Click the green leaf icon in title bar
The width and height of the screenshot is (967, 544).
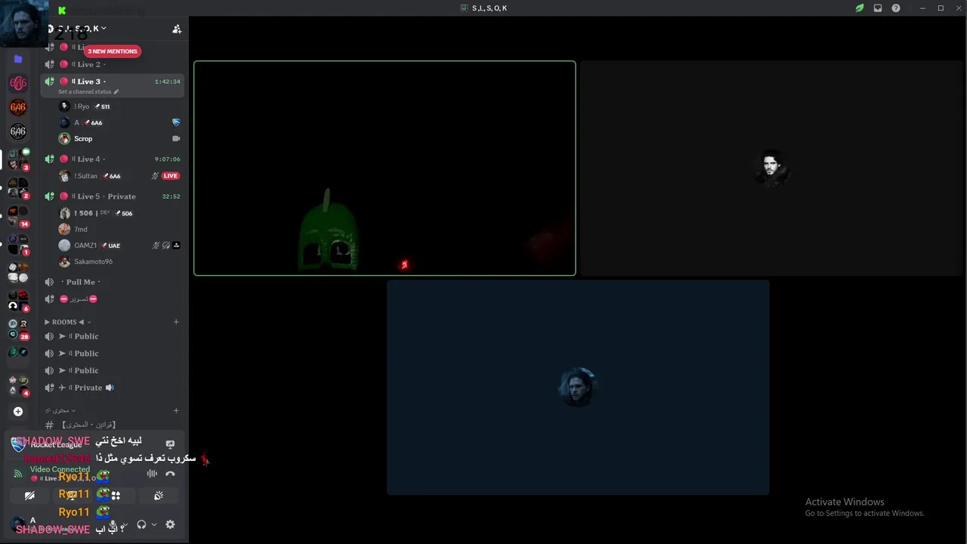[x=860, y=8]
